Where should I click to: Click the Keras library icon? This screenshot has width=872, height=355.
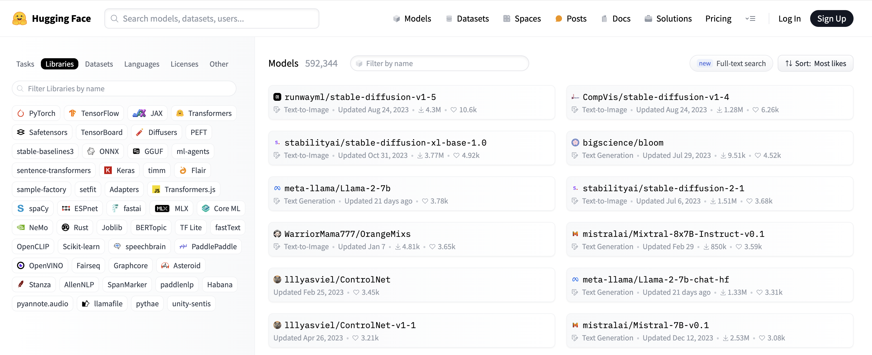click(107, 170)
